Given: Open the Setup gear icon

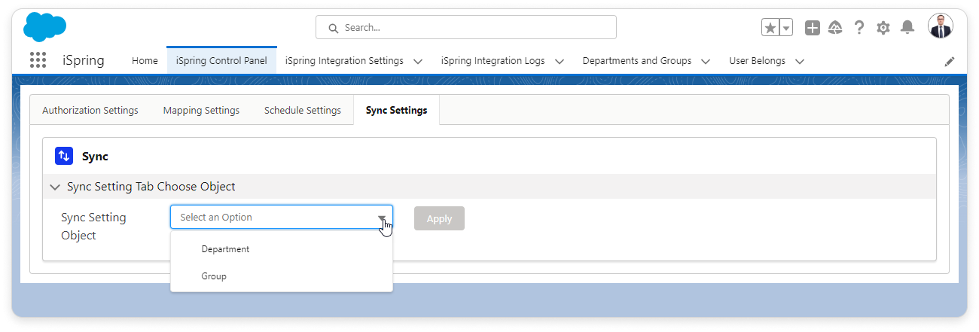Looking at the screenshot, I should pos(883,28).
